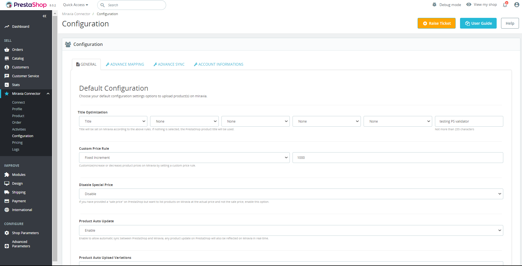Image resolution: width=522 pixels, height=266 pixels.
Task: Open the user account avatar icon
Action: [x=517, y=5]
